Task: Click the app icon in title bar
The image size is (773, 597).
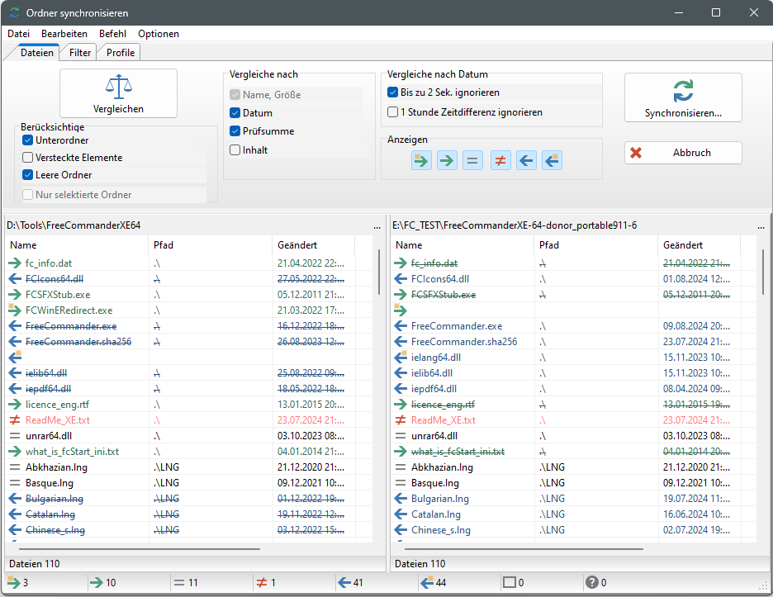Action: coord(15,13)
